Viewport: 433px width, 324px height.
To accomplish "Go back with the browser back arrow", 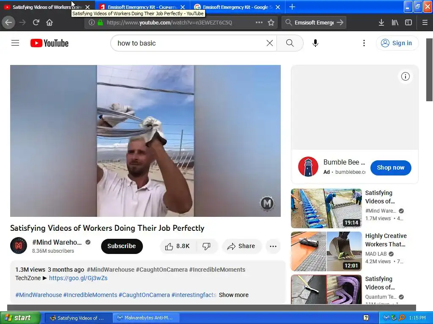I will 8,23.
